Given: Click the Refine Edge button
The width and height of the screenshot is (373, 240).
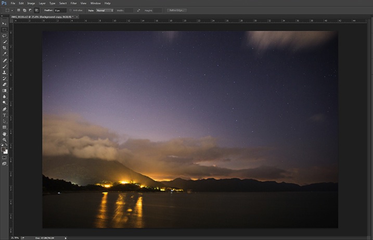Looking at the screenshot, I should pos(177,10).
